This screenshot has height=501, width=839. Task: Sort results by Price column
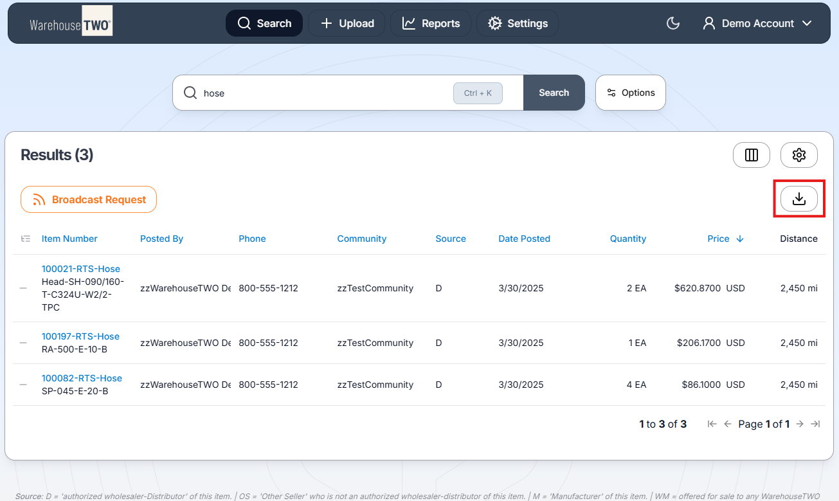719,239
